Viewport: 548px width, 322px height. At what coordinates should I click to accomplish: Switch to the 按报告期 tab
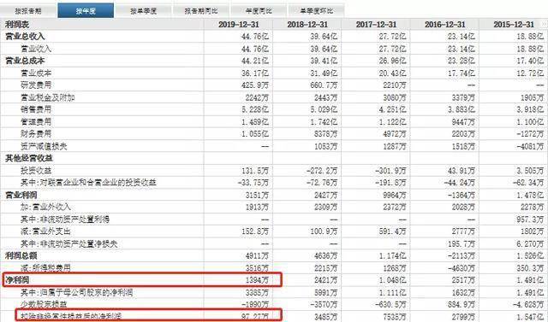click(x=28, y=11)
